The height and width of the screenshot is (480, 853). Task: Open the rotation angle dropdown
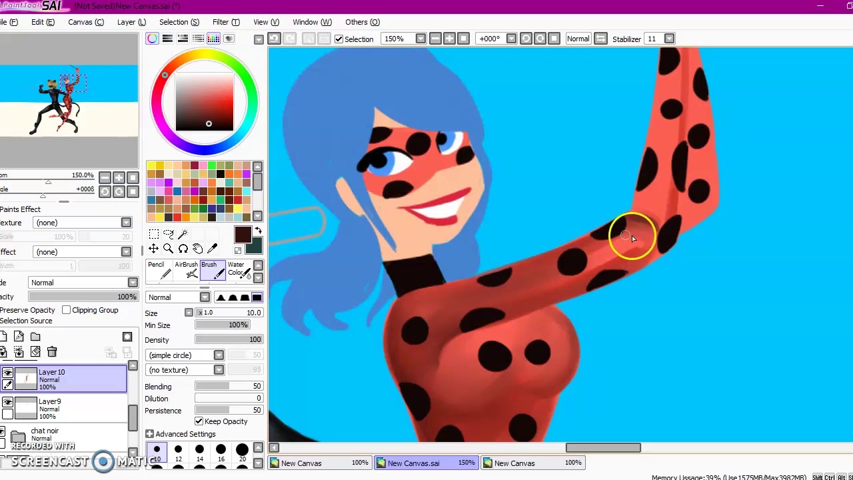tap(511, 39)
